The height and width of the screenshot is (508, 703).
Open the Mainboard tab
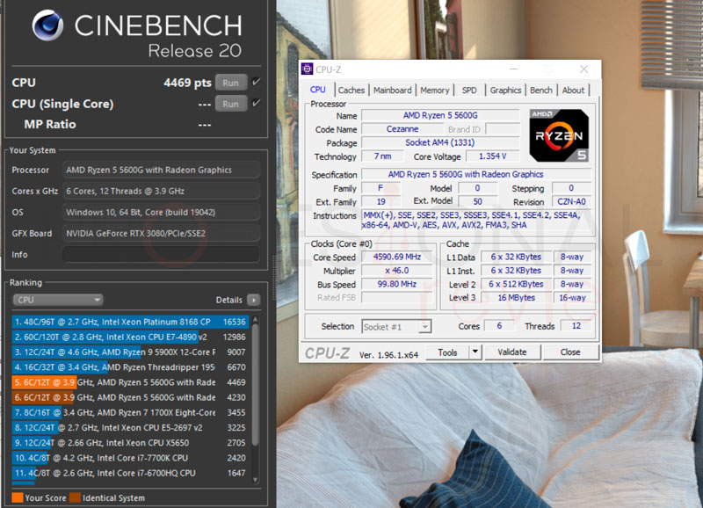392,91
